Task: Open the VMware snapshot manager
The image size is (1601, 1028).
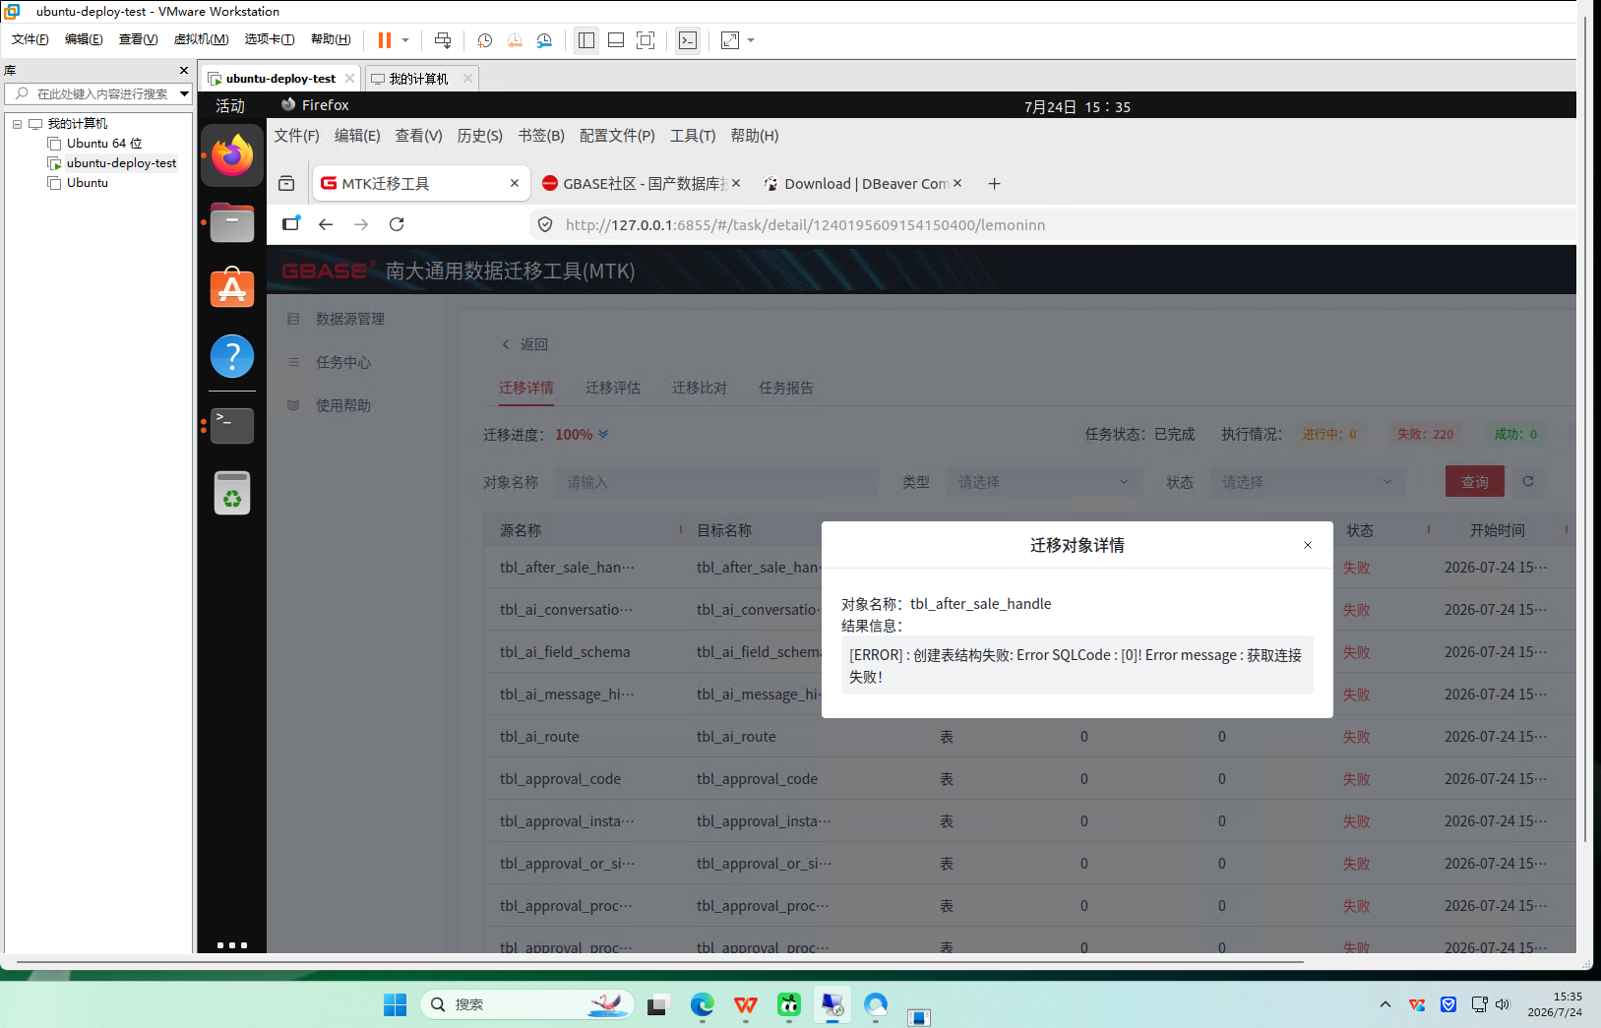Action: tap(544, 40)
